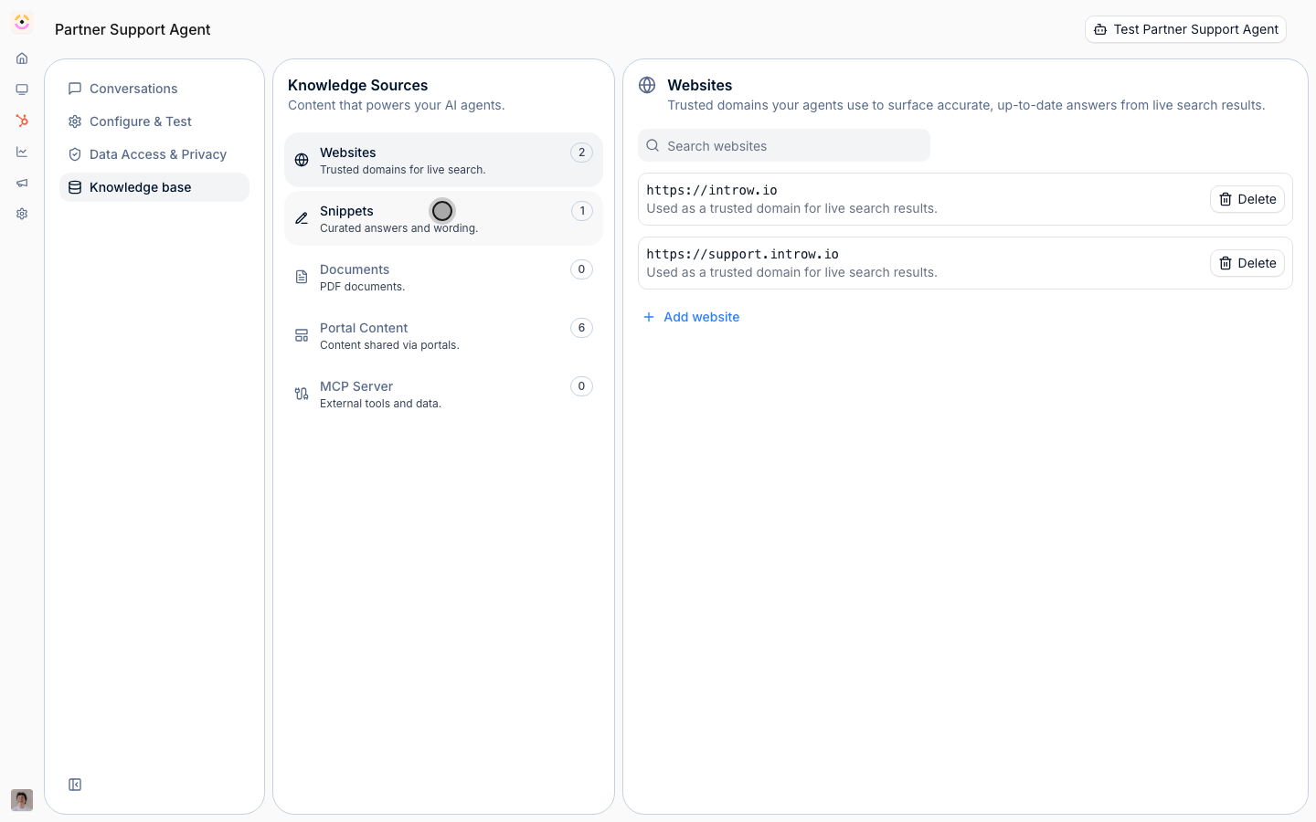This screenshot has width=1316, height=822.
Task: Click 'Trusted domains for live search.' text
Action: 403,170
